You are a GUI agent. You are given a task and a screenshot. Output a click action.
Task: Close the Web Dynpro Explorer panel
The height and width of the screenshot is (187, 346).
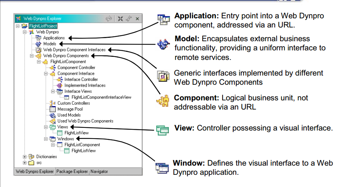point(137,19)
